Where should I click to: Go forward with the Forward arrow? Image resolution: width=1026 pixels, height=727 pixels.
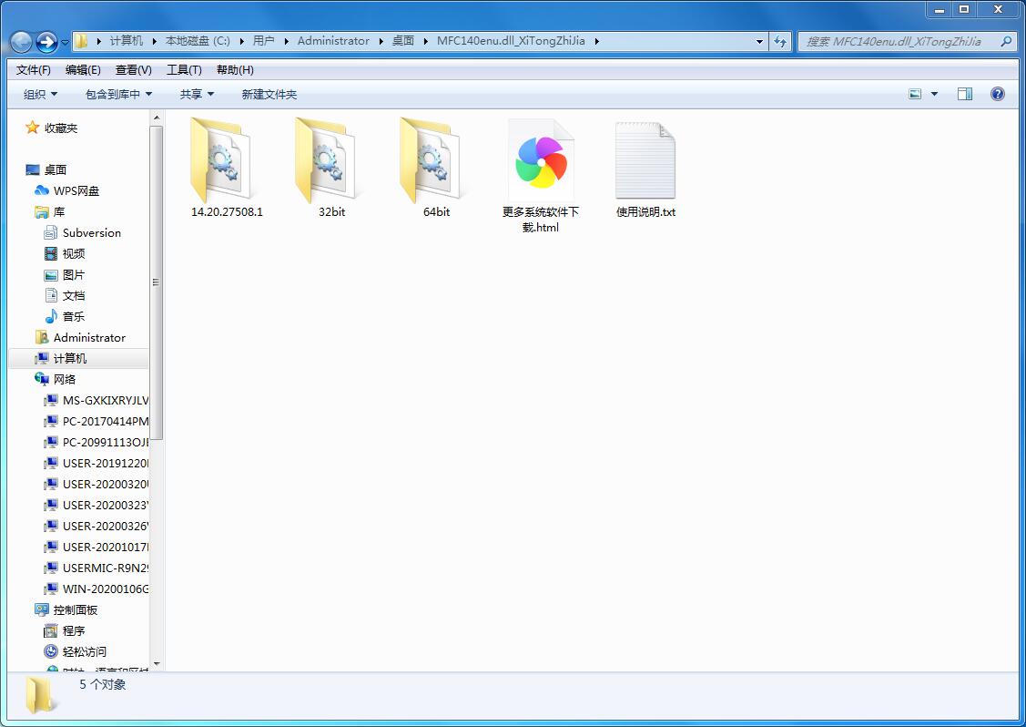[x=46, y=42]
